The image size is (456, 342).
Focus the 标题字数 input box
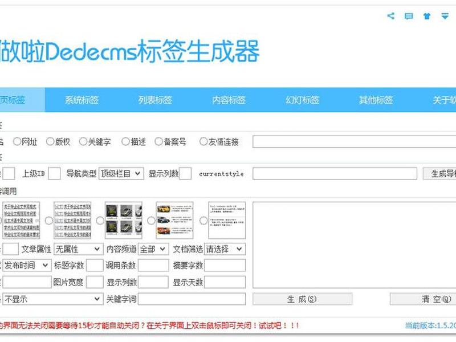coord(95,265)
